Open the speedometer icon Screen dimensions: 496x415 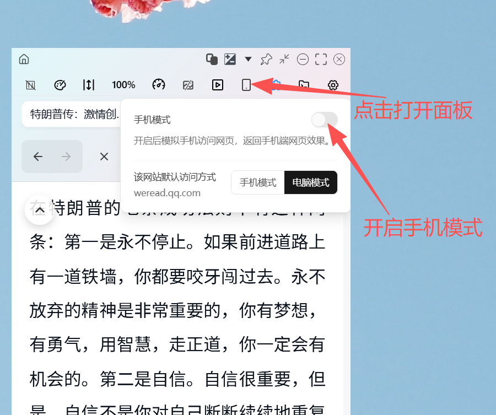point(159,85)
